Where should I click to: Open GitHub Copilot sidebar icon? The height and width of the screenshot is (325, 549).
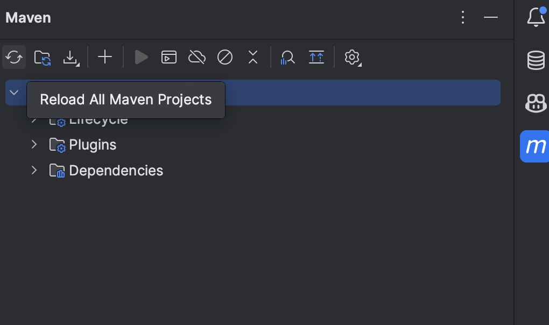point(536,103)
